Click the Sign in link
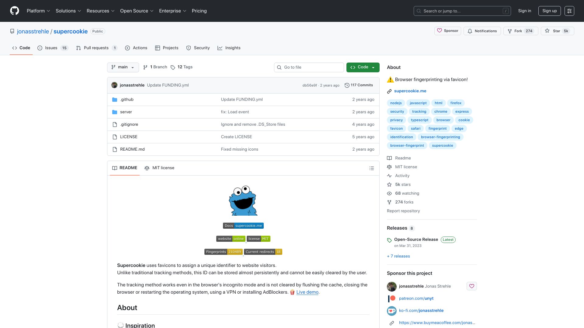 point(525,11)
